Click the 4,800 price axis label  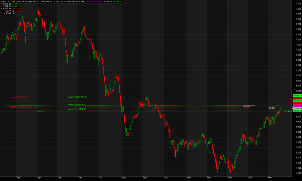pyautogui.click(x=299, y=163)
